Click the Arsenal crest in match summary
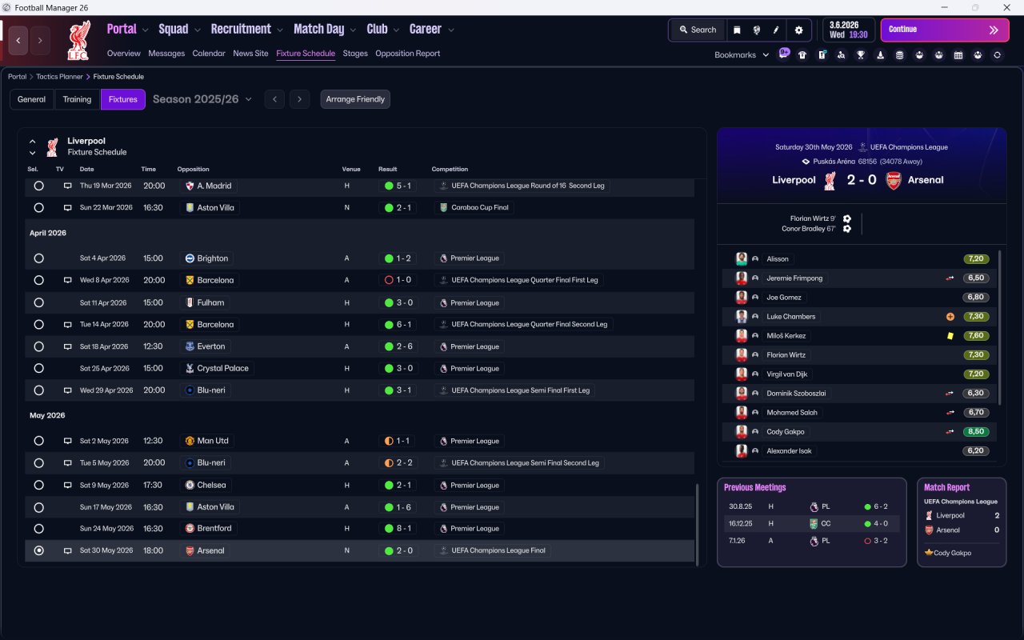 click(894, 180)
